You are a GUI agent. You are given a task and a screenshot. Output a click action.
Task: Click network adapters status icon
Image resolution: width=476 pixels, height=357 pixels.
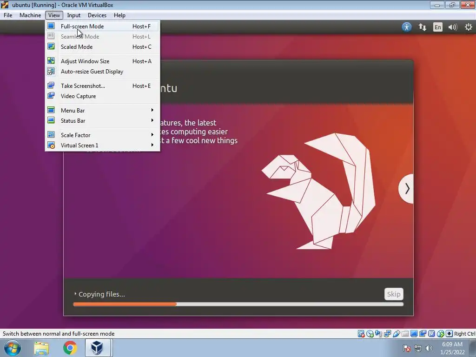point(387,334)
